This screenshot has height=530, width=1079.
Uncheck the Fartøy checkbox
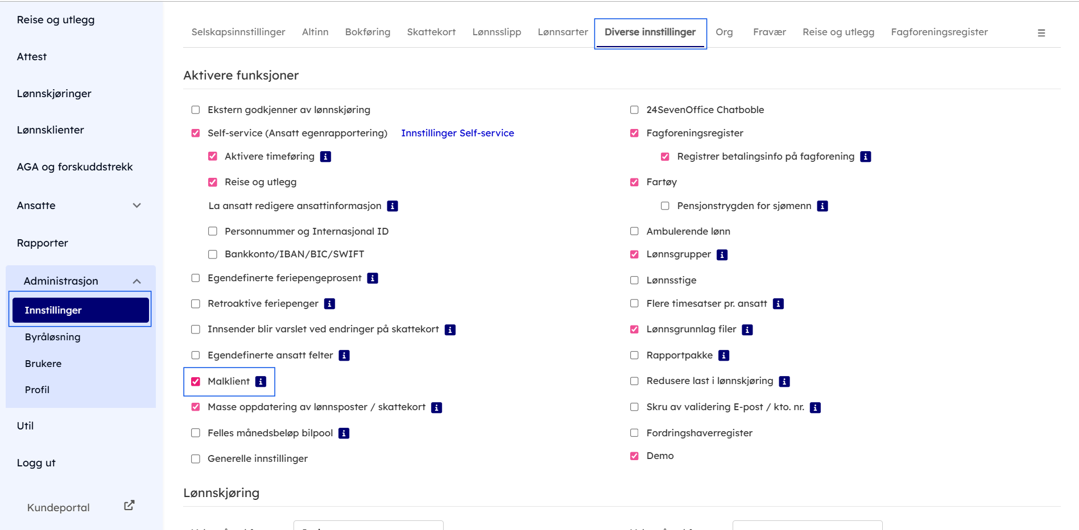tap(634, 182)
